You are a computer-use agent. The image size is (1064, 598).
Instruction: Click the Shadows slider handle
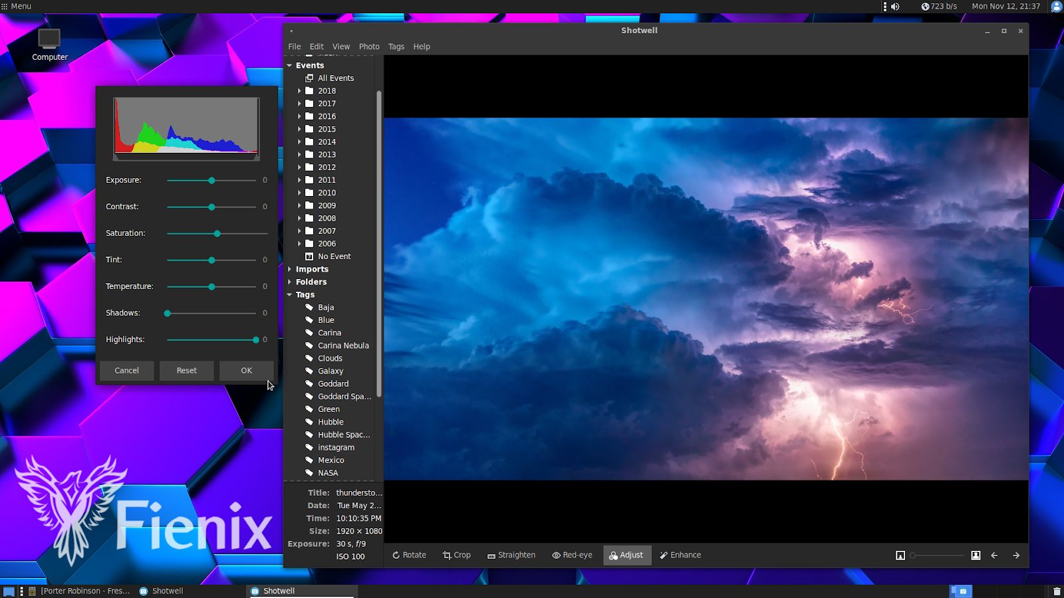coord(168,314)
